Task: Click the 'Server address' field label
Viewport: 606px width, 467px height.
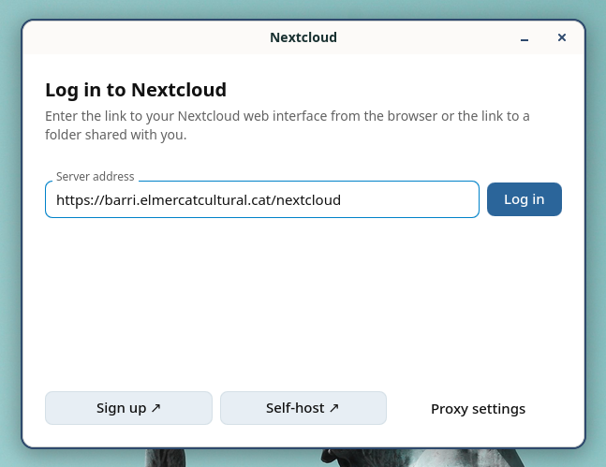Action: [96, 177]
